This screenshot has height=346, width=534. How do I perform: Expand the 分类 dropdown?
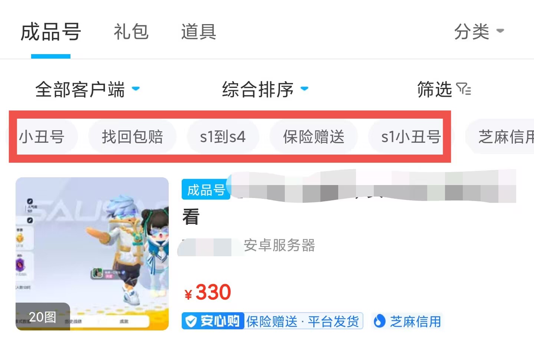(x=479, y=32)
